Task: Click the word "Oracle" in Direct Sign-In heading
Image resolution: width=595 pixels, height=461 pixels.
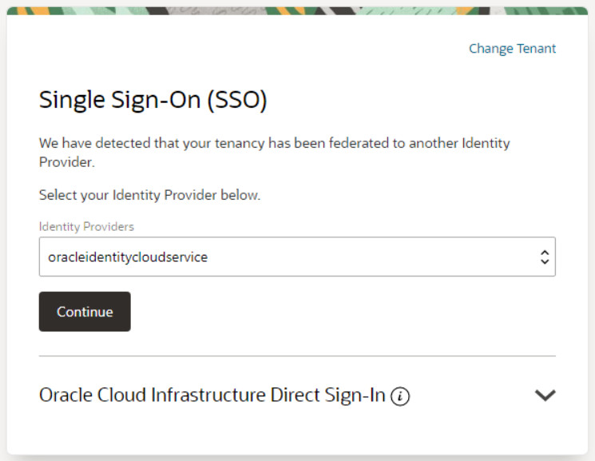Action: (65, 395)
